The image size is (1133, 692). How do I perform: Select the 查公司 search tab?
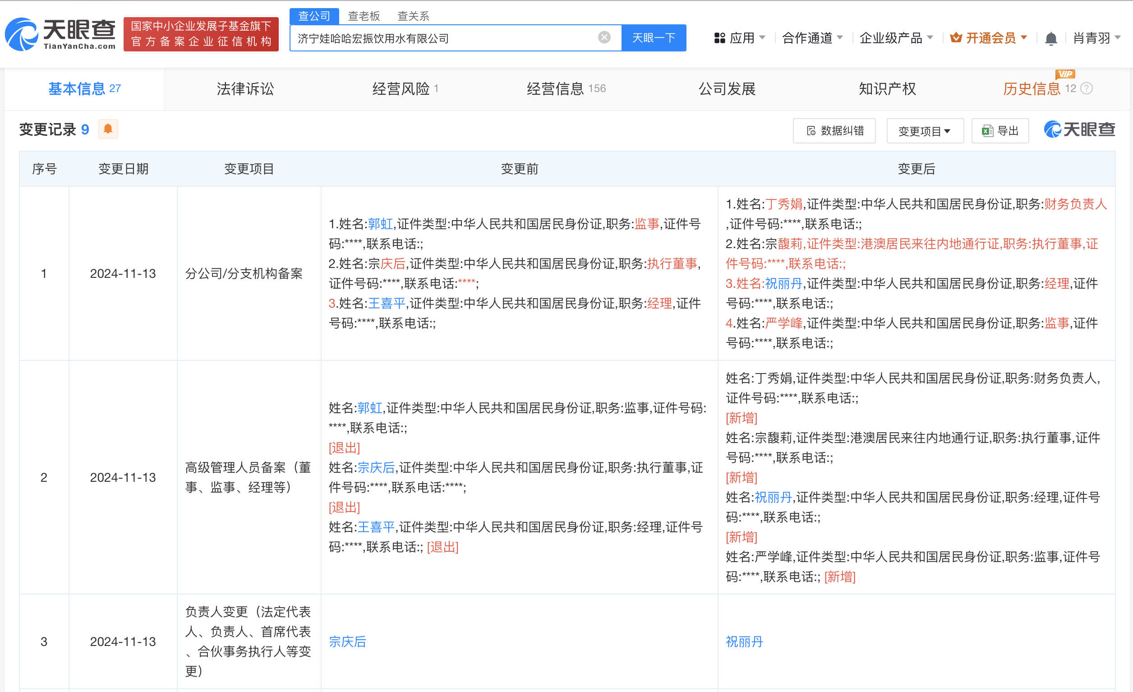coord(314,16)
